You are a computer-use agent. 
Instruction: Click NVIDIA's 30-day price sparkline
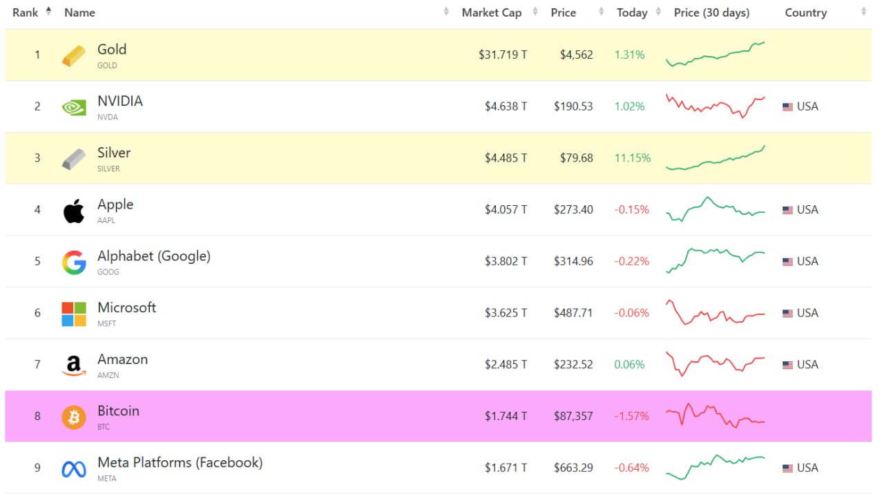715,106
